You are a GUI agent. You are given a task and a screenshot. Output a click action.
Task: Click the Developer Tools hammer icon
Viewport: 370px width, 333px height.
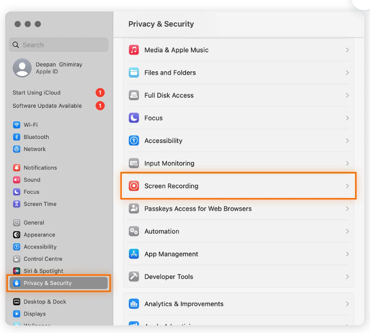click(134, 276)
